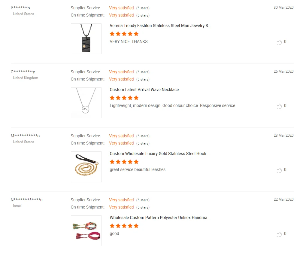This screenshot has width=297, height=253.
Task: Click the star rating on the Verena necklace review
Action: click(x=124, y=34)
